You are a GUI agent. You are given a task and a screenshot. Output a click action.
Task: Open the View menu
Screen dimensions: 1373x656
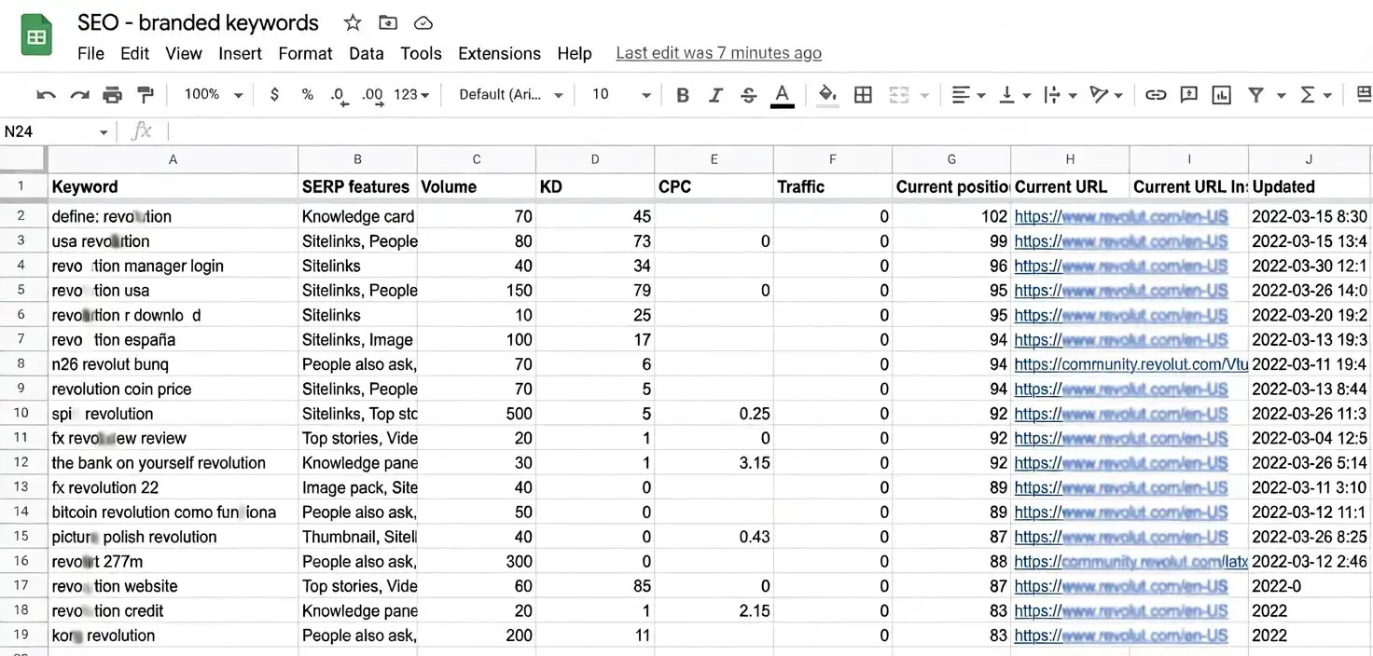click(184, 53)
